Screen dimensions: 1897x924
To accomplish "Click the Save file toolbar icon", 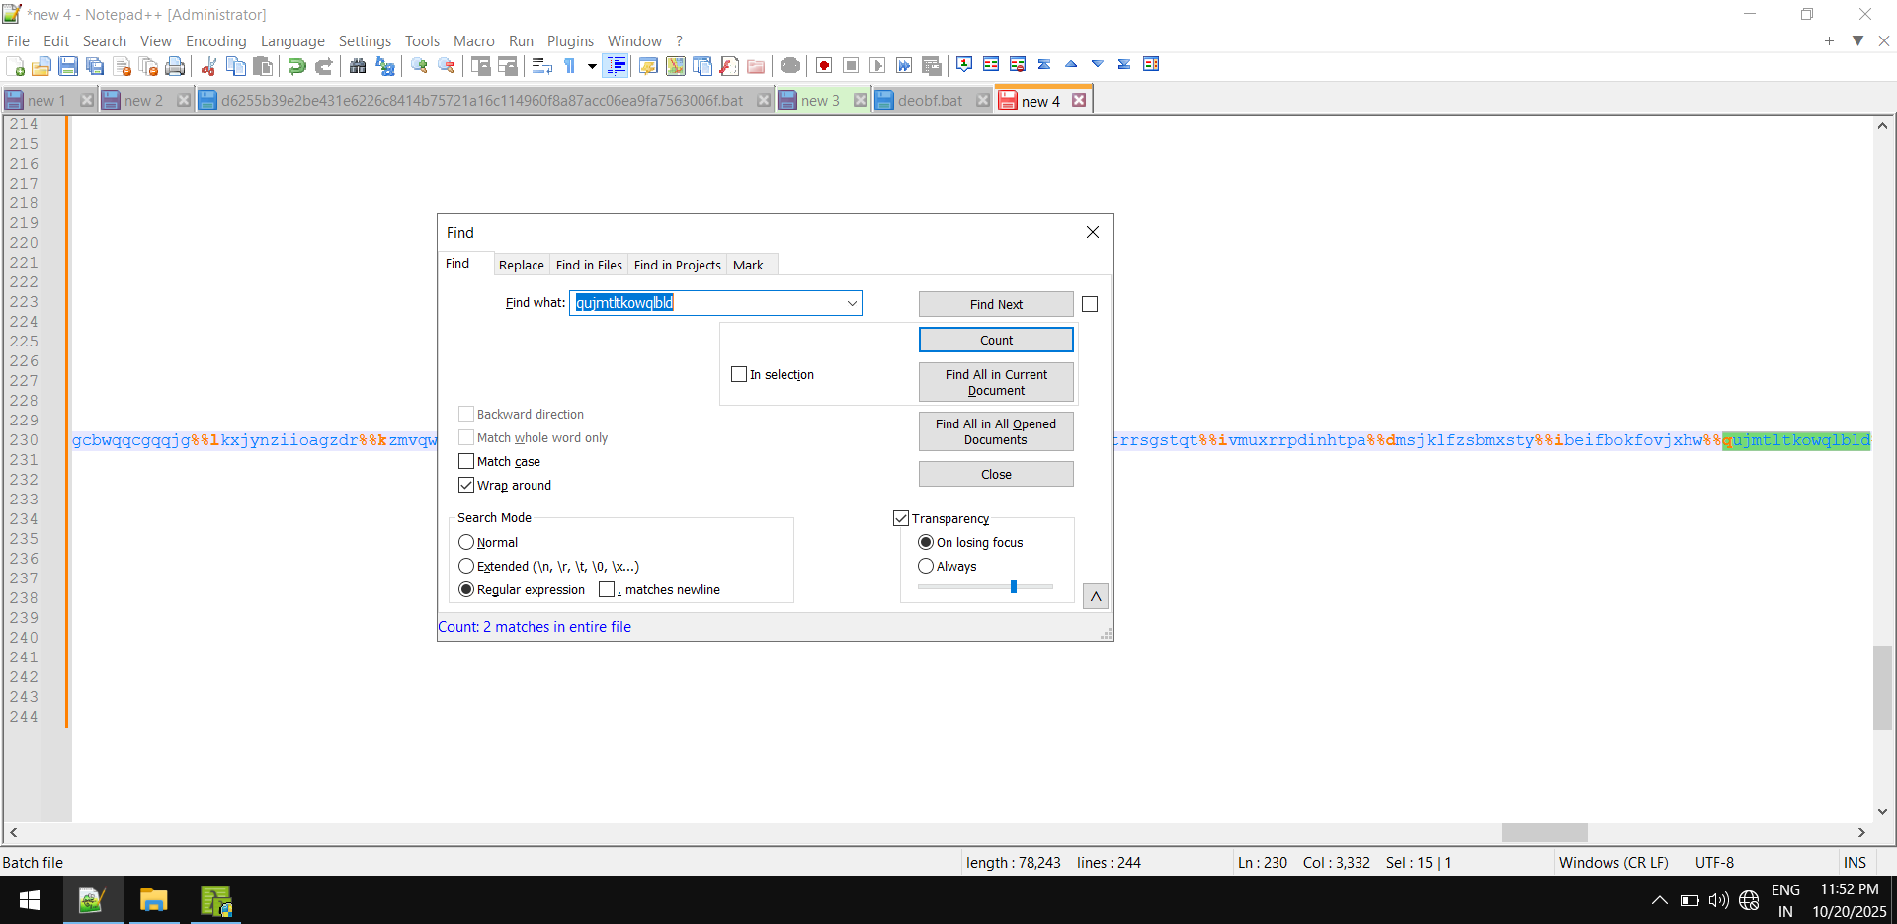I will pyautogui.click(x=68, y=66).
